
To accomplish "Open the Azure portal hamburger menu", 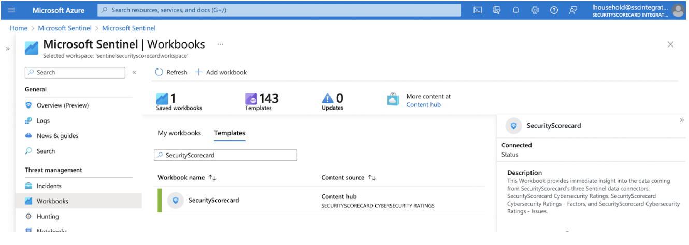I will coord(11,10).
